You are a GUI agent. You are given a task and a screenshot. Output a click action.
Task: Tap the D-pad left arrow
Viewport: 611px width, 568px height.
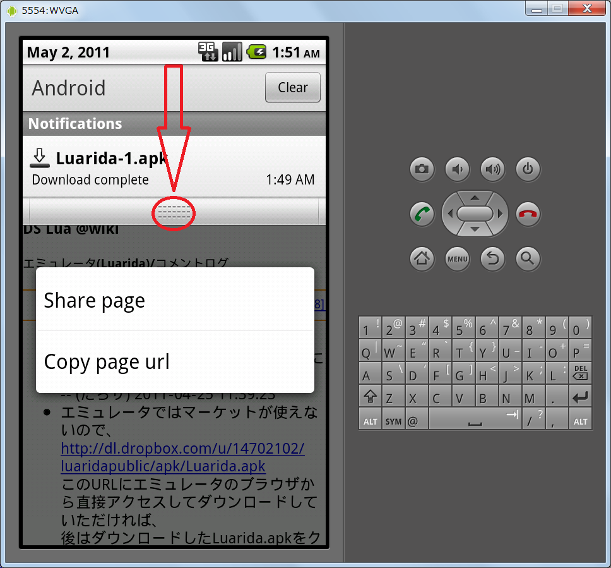pyautogui.click(x=450, y=214)
